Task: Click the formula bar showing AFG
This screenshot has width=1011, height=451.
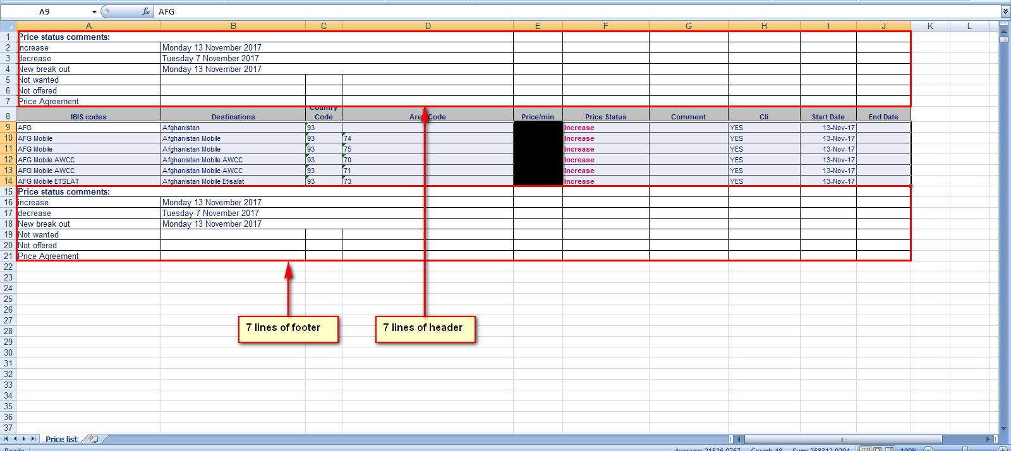Action: 569,11
